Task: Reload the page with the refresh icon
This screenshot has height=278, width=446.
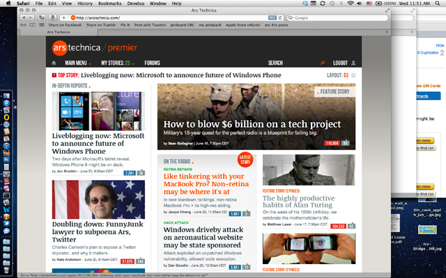Action: pos(280,18)
